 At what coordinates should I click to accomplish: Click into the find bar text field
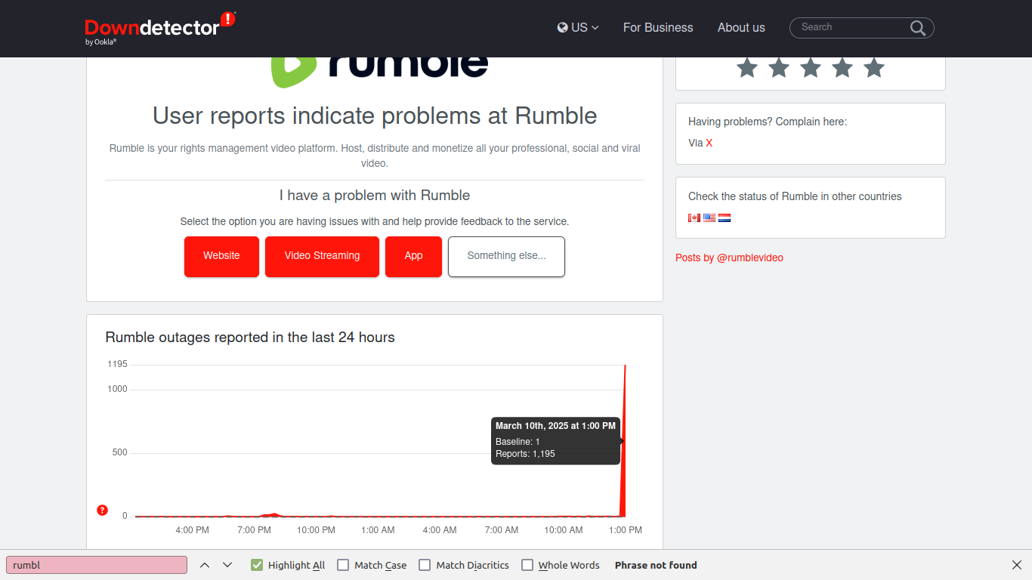pos(97,565)
